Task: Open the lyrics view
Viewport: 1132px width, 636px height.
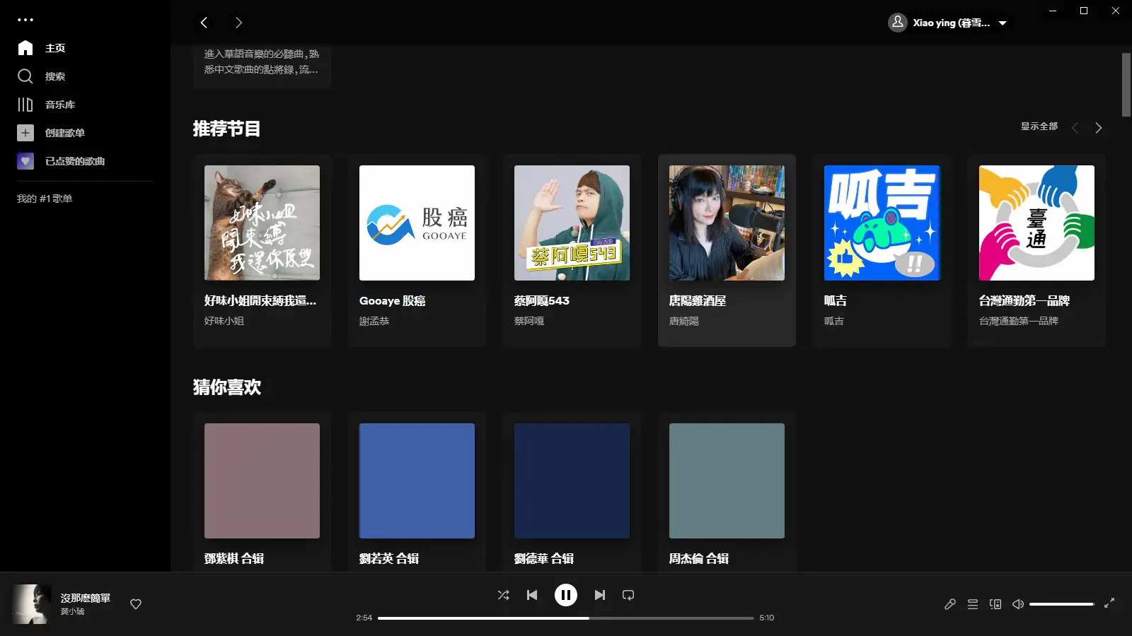Action: 950,604
